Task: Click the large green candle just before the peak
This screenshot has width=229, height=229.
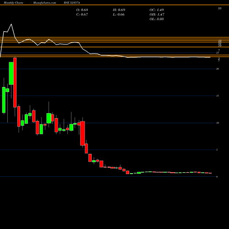Action: pos(11,73)
